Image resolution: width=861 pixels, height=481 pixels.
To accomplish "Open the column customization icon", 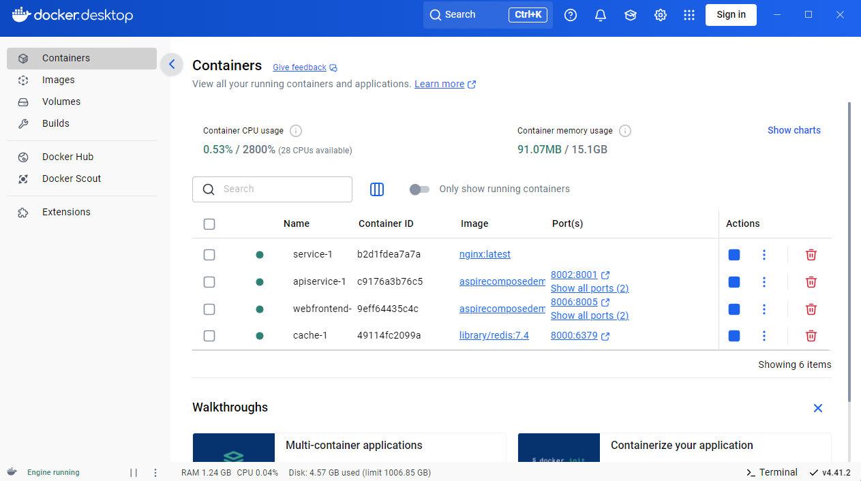I will tap(377, 189).
